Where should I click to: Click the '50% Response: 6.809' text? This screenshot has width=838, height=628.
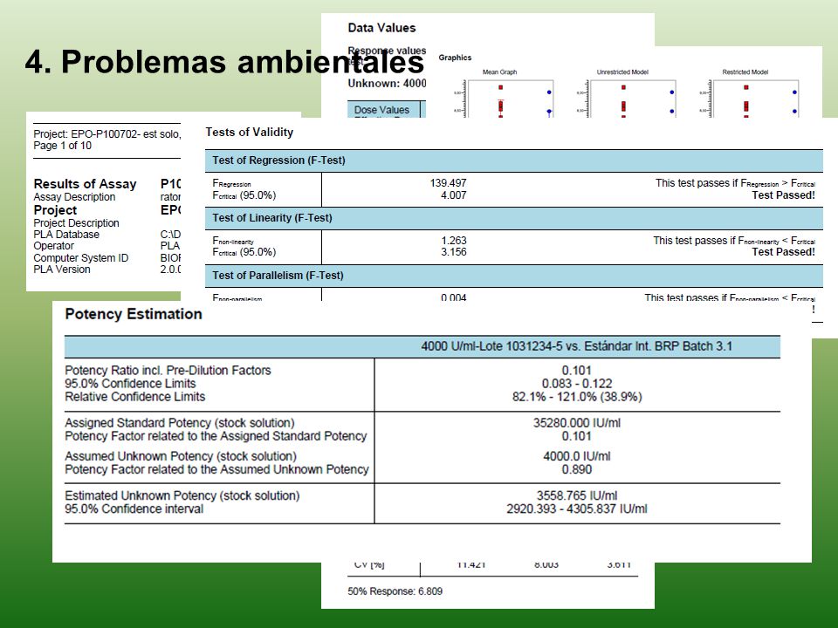395,591
